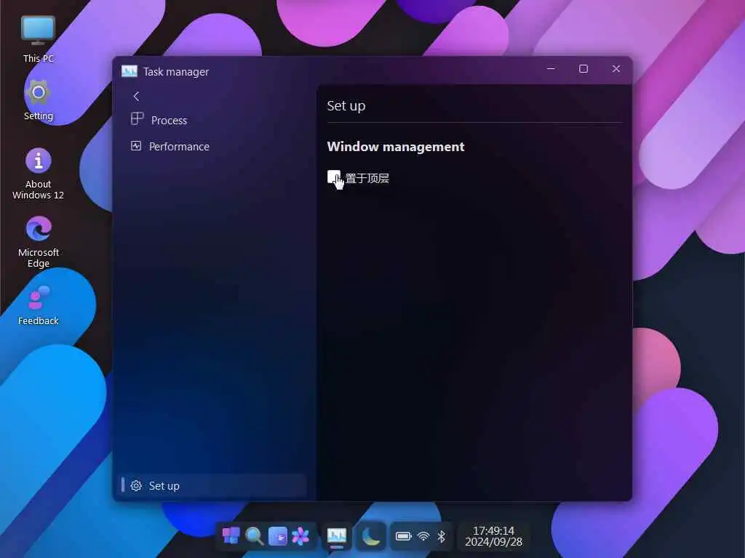This screenshot has height=558, width=745.
Task: Select the Set up sidebar item
Action: 212,485
